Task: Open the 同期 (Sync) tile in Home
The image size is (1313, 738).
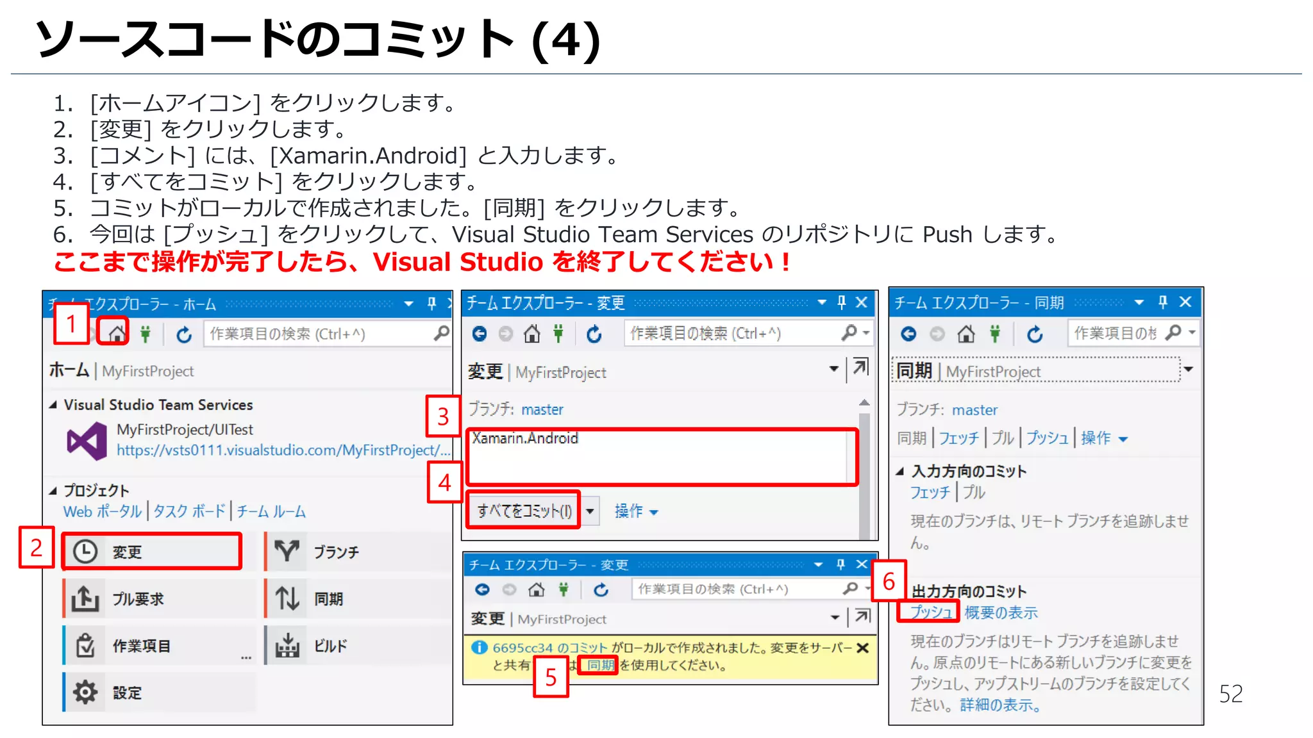Action: (x=357, y=599)
